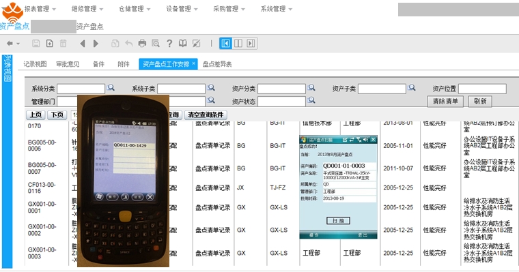Viewport: 519px width, 272px height.
Task: Click the 系统分类 lookup magnifier
Action: pyautogui.click(x=111, y=87)
